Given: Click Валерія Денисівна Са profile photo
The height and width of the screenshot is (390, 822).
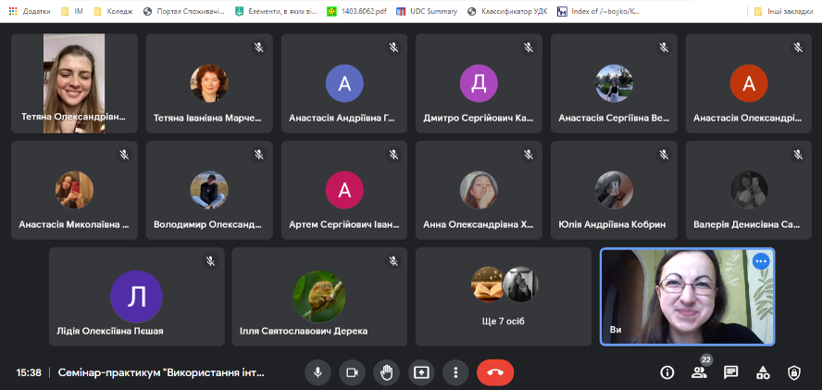Looking at the screenshot, I should tap(749, 190).
